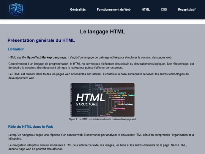The width and height of the screenshot is (205, 154).
Task: Open the CSS navigation link
Action: click(x=164, y=10)
